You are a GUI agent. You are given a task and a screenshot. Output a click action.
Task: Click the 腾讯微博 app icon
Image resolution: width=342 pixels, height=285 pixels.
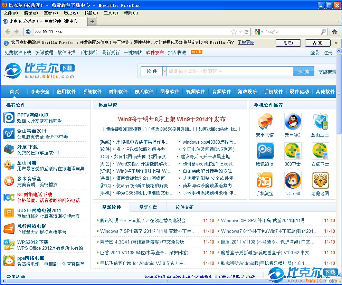(x=265, y=151)
